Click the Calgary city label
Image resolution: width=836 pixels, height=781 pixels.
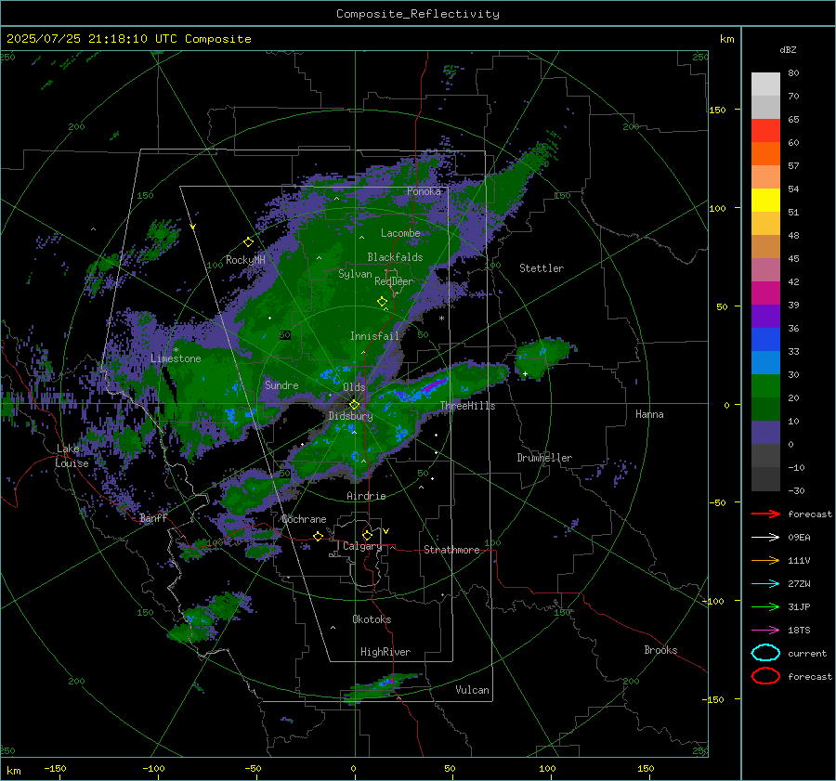point(362,546)
